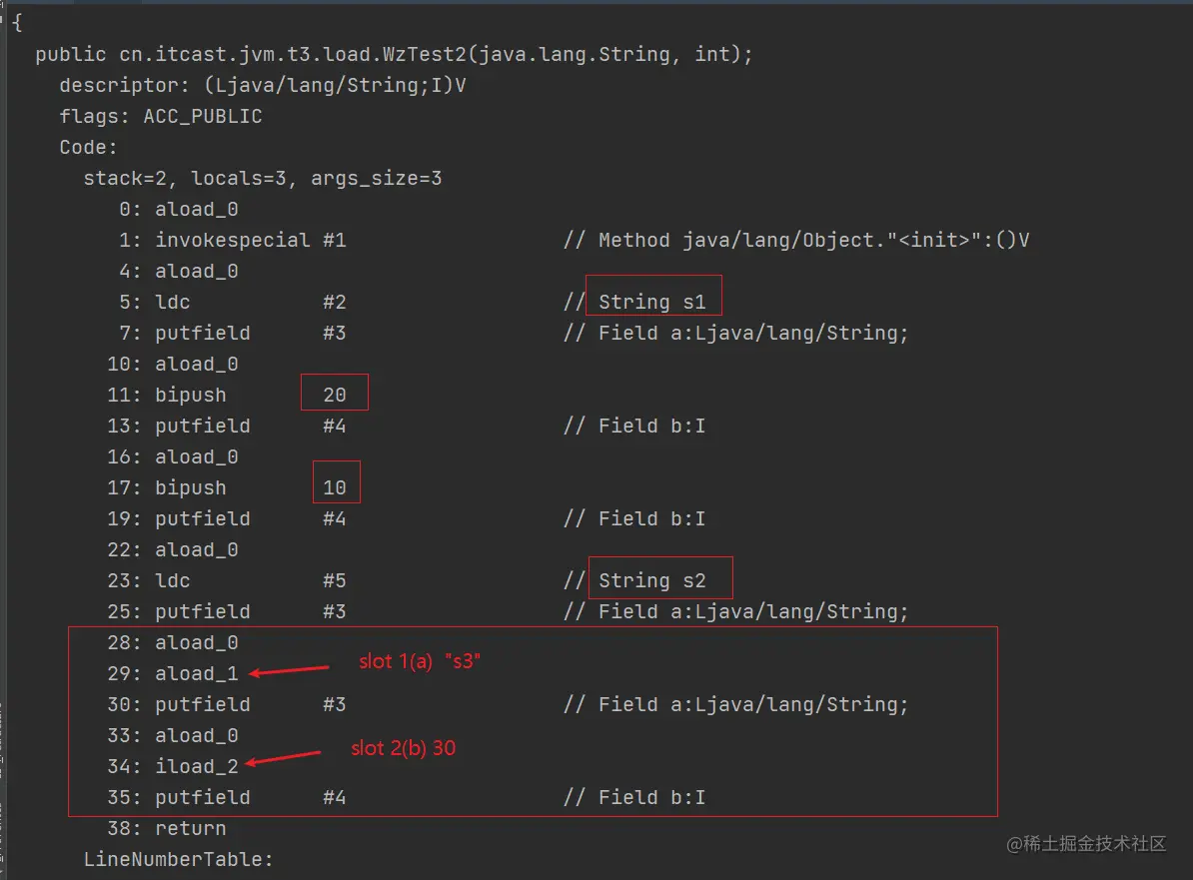Click the ldc #5 instruction

(x=250, y=580)
